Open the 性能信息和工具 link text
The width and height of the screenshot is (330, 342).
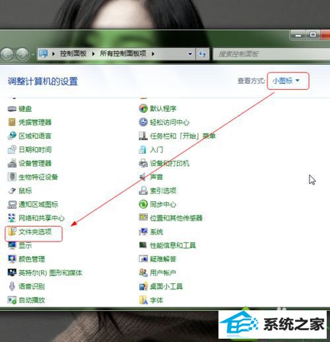point(173,245)
